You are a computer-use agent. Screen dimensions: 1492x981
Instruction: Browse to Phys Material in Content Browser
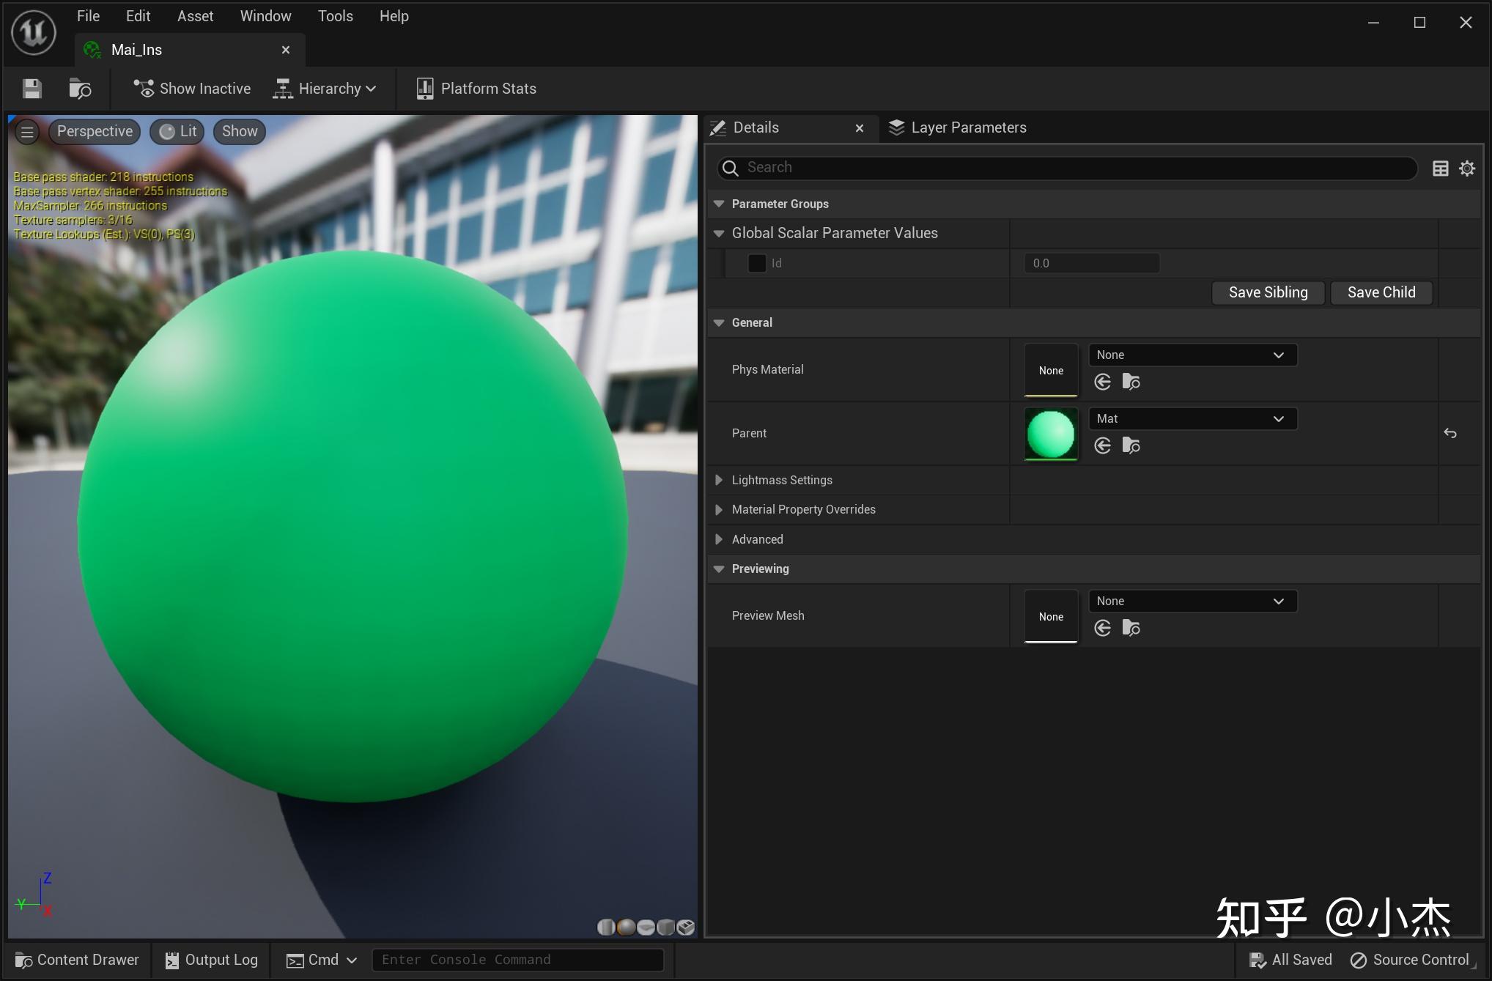[1131, 382]
